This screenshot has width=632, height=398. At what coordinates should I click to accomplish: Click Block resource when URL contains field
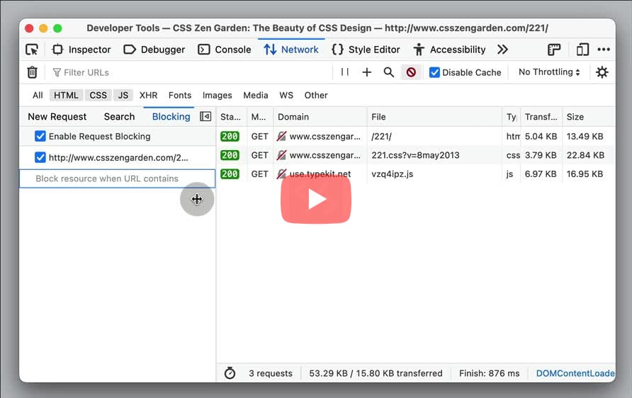[x=118, y=178]
